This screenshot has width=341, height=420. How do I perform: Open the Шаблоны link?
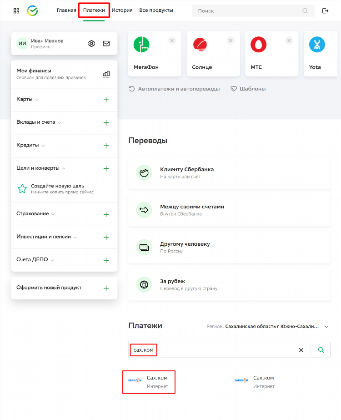248,89
